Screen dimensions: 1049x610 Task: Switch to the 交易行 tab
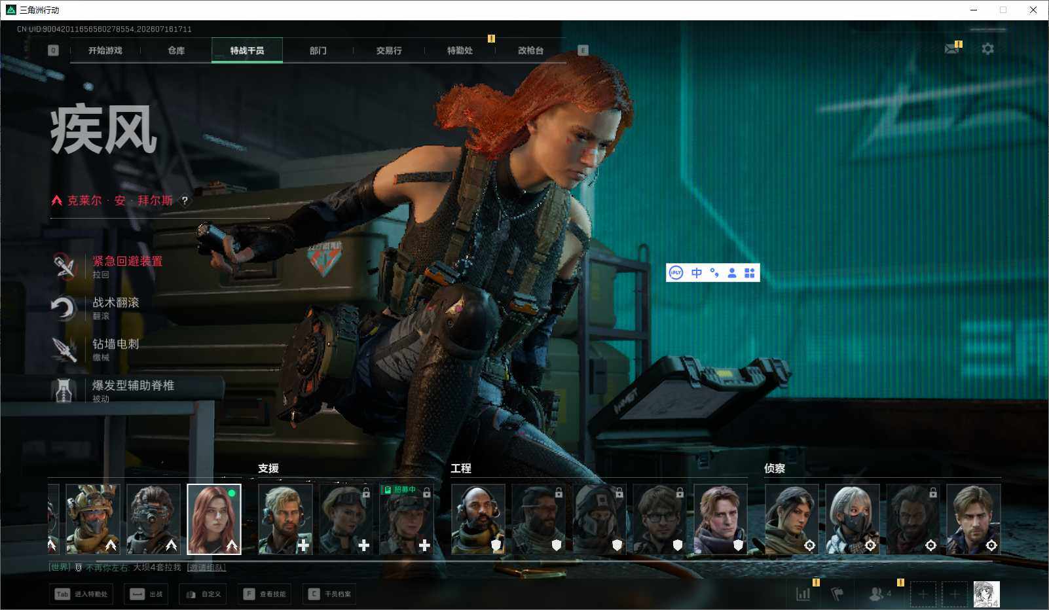pos(389,50)
